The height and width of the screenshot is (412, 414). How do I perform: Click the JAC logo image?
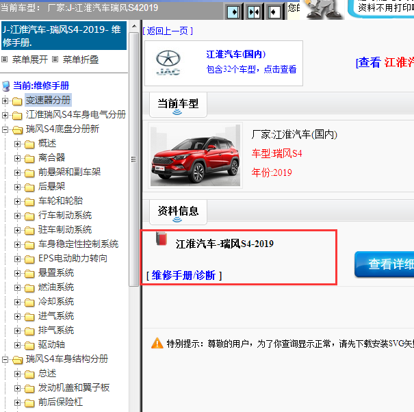point(168,62)
